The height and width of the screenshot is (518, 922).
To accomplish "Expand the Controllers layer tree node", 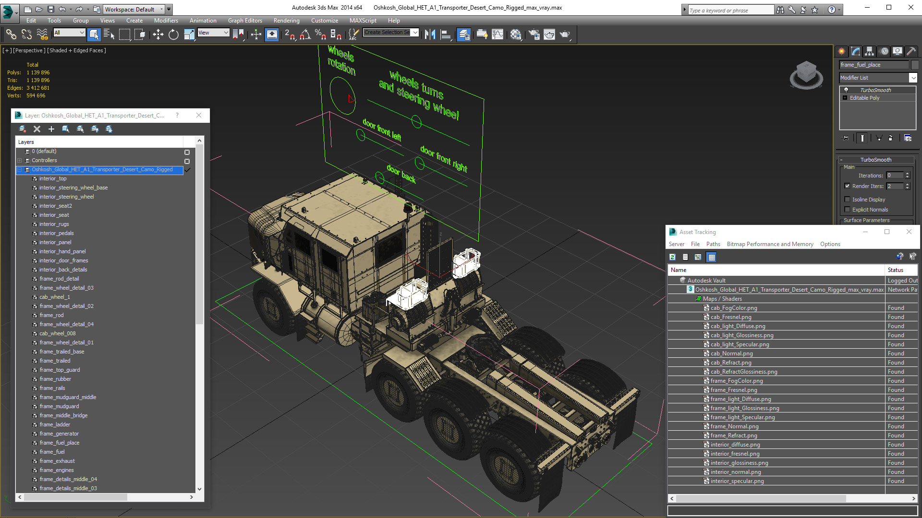I will point(20,161).
